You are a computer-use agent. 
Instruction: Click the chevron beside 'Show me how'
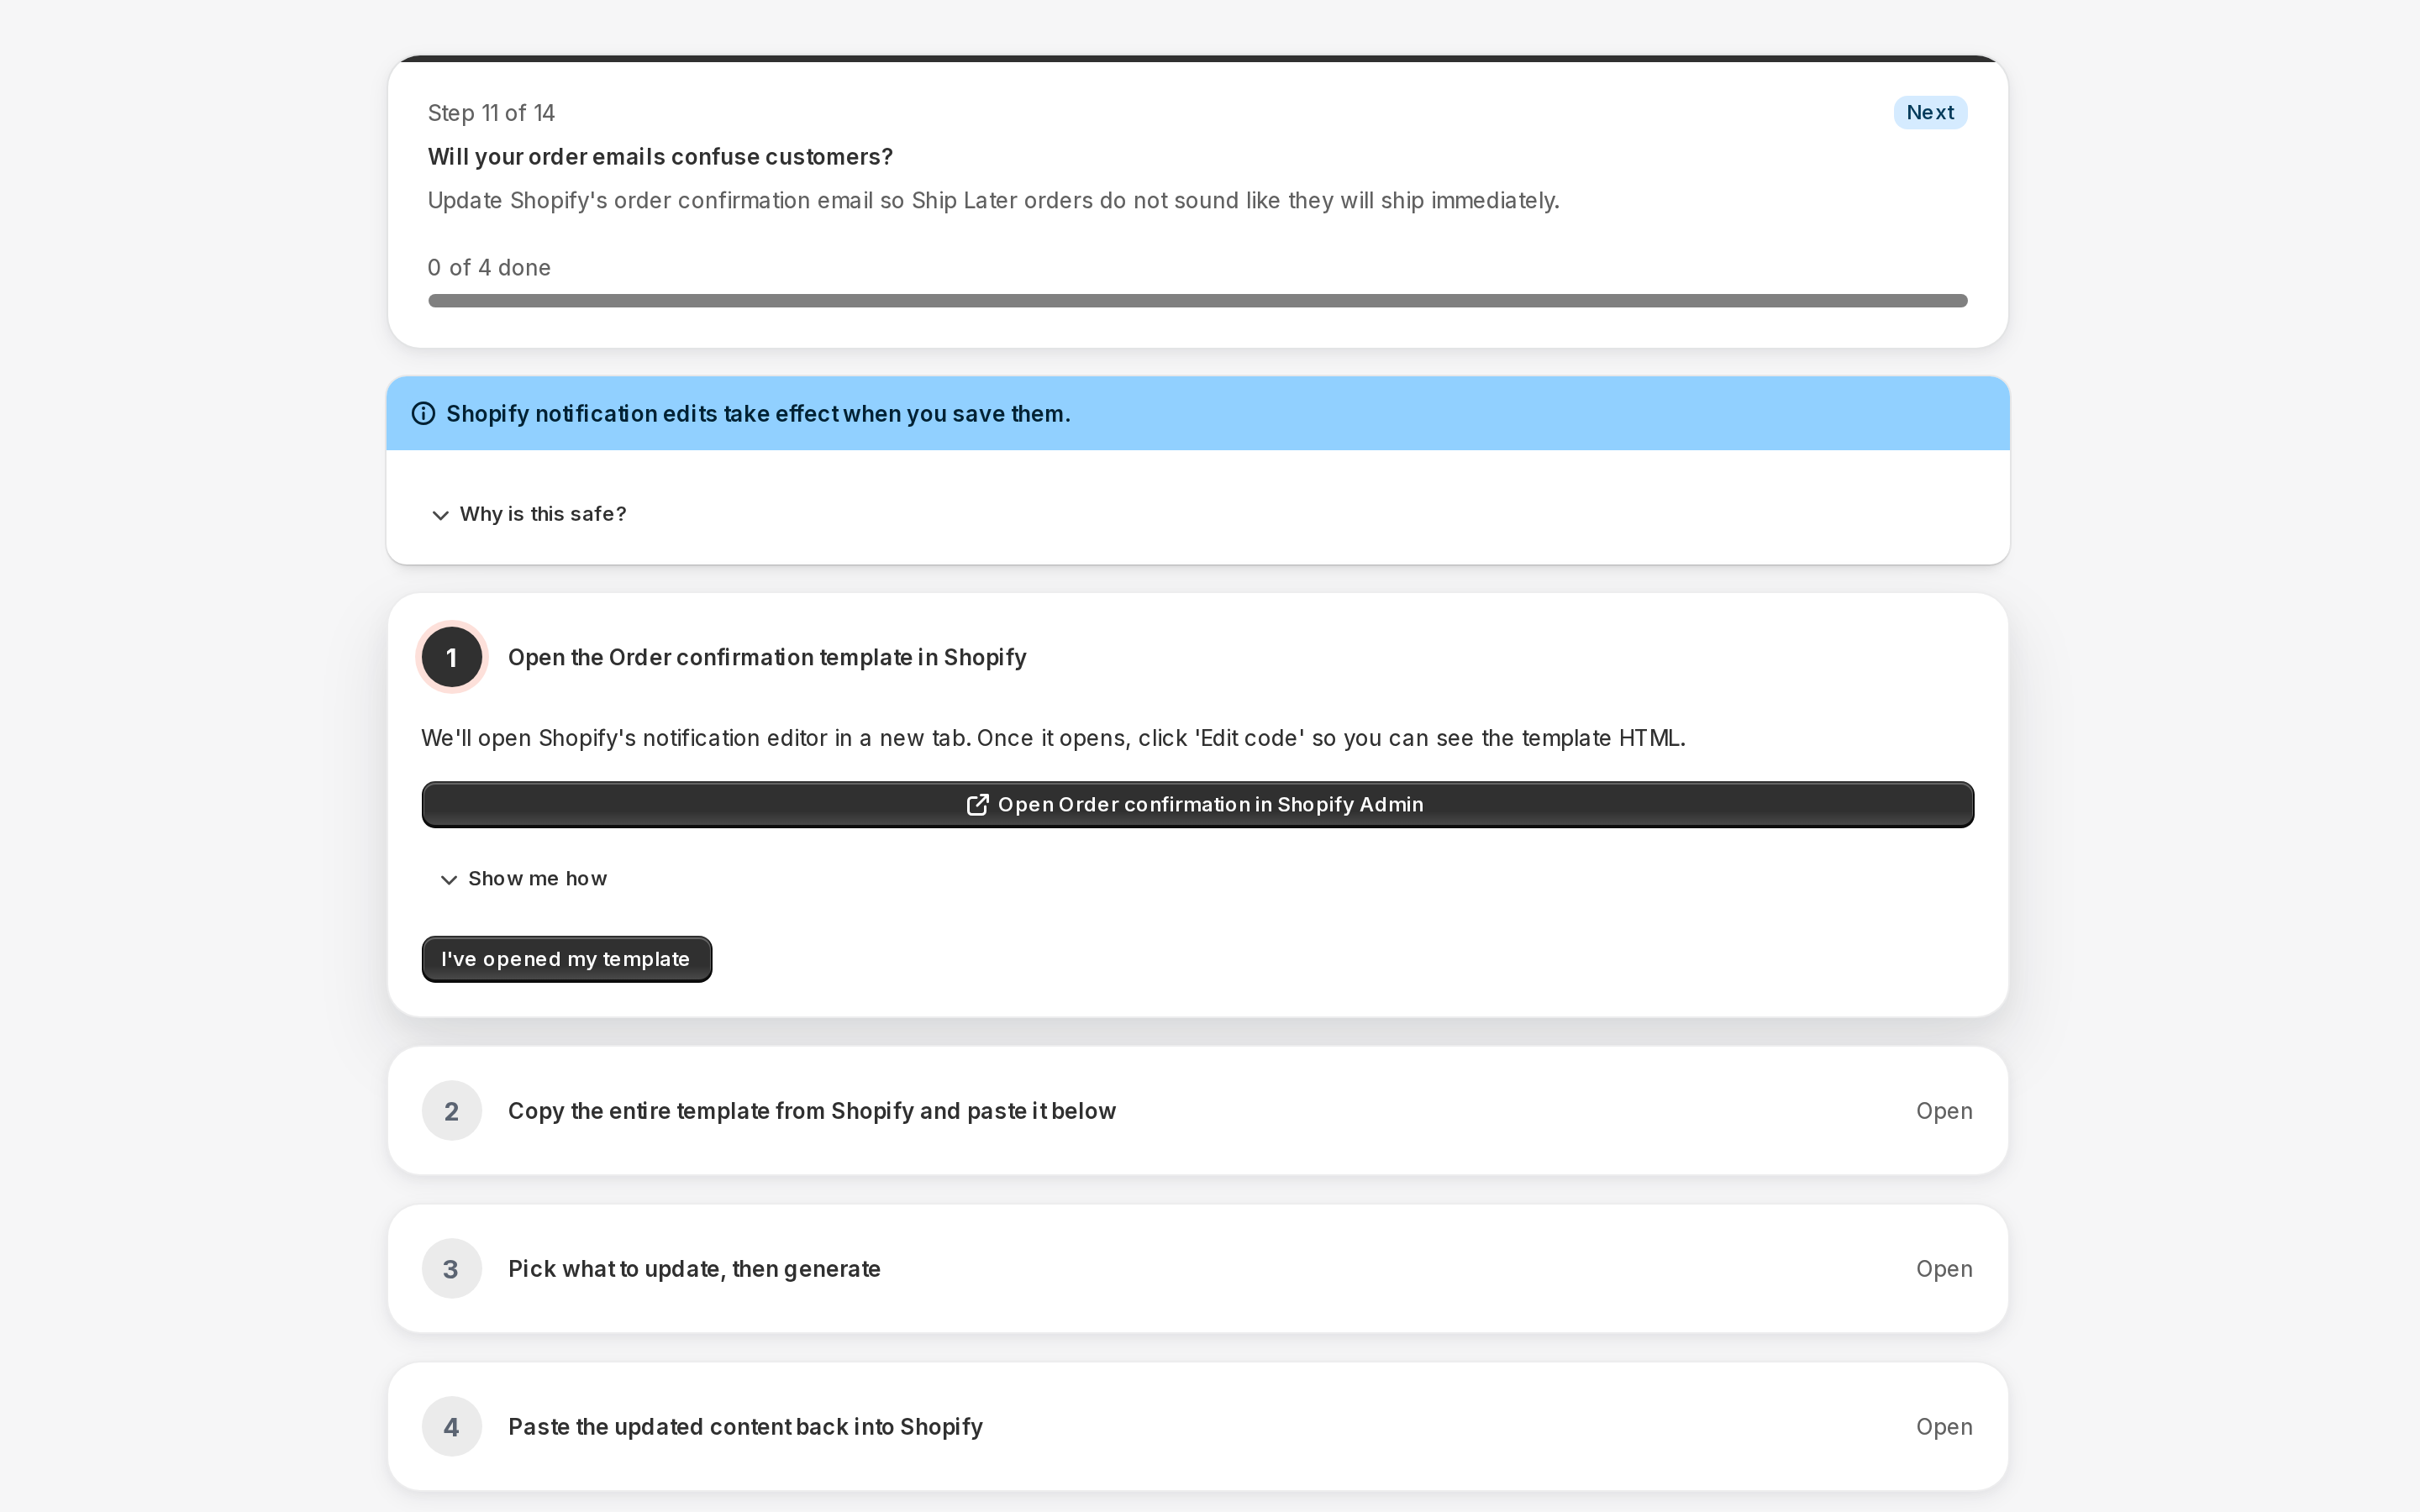(449, 879)
